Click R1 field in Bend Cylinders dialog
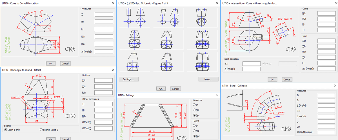The image size is (338, 140). (x=326, y=111)
